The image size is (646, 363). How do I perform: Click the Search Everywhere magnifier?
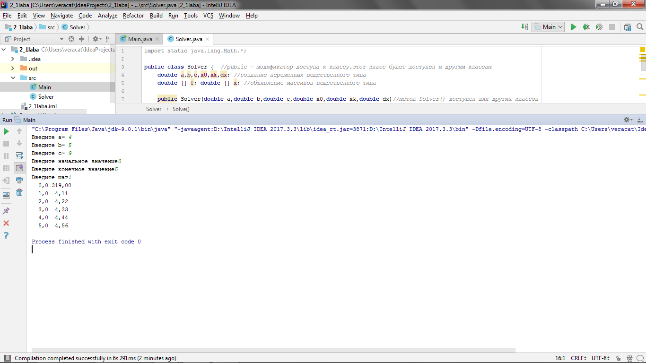click(639, 27)
